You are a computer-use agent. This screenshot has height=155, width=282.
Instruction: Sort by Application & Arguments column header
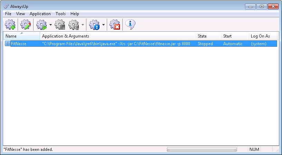pyautogui.click(x=118, y=36)
